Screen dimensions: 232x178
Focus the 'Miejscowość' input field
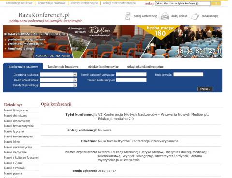pyautogui.click(x=188, y=74)
